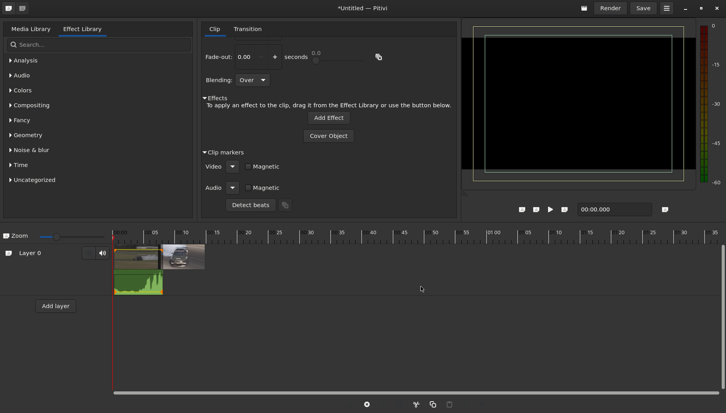This screenshot has width=726, height=413.
Task: Click the split clip scissors icon
Action: click(x=416, y=404)
